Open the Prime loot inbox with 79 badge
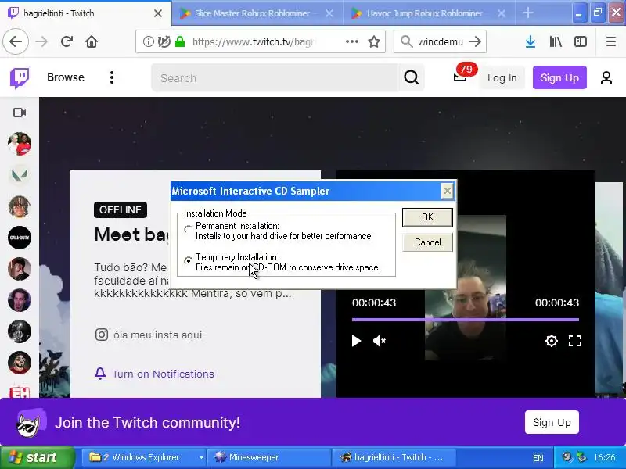 (x=461, y=77)
